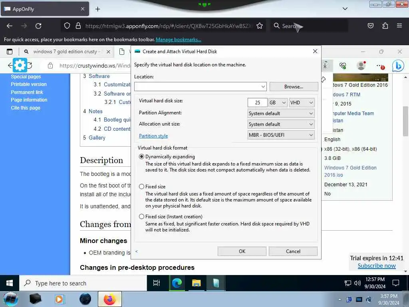Click the Firefox URL address bar

[x=168, y=26]
